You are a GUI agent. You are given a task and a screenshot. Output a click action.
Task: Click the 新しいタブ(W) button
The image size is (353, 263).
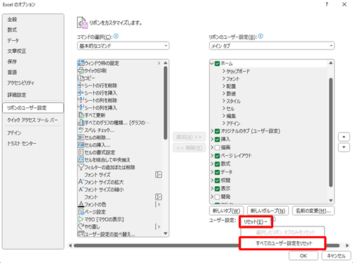pyautogui.click(x=227, y=211)
